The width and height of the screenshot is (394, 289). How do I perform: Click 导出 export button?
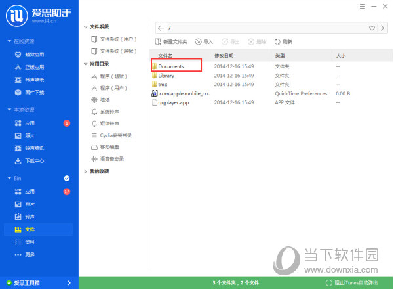click(230, 42)
